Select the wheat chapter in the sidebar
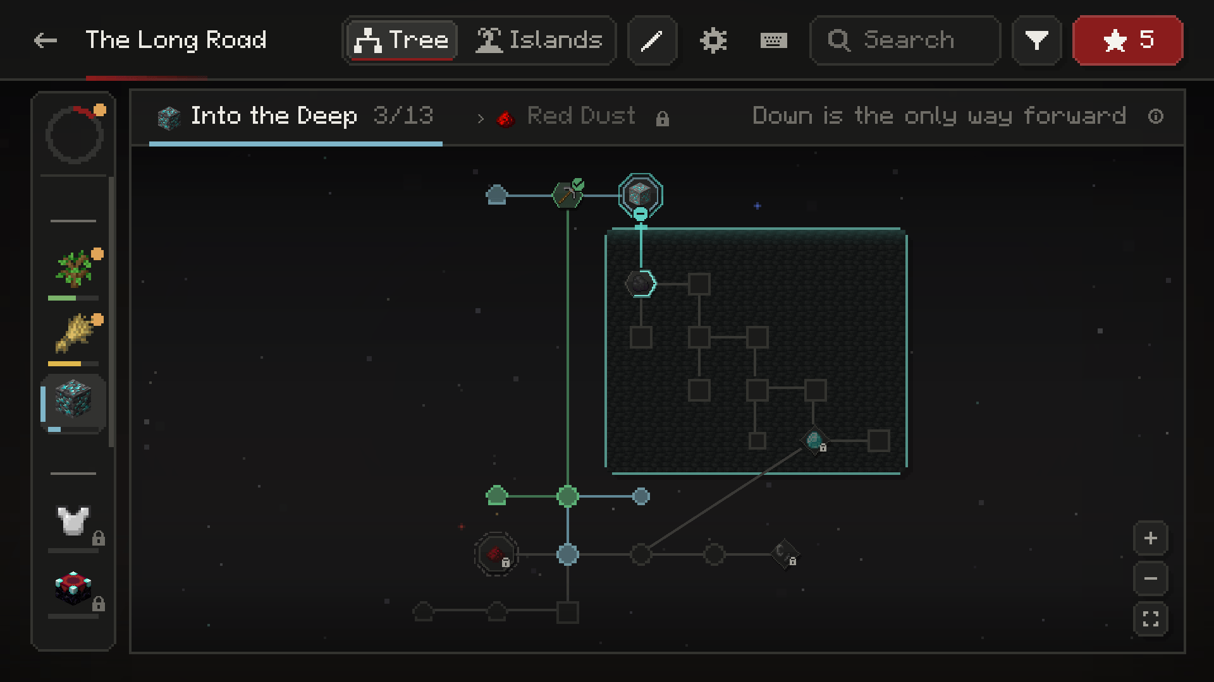The width and height of the screenshot is (1214, 682). (75, 333)
